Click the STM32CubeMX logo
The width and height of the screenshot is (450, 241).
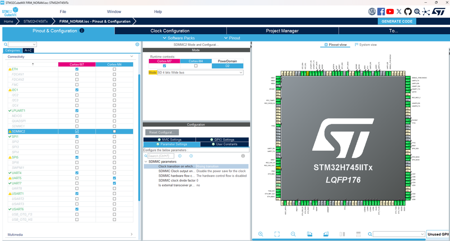[x=10, y=12]
